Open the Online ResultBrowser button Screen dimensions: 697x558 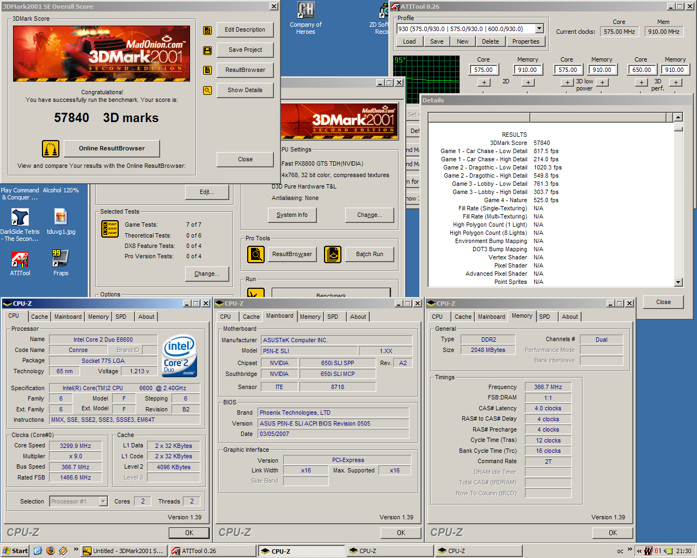(x=112, y=149)
